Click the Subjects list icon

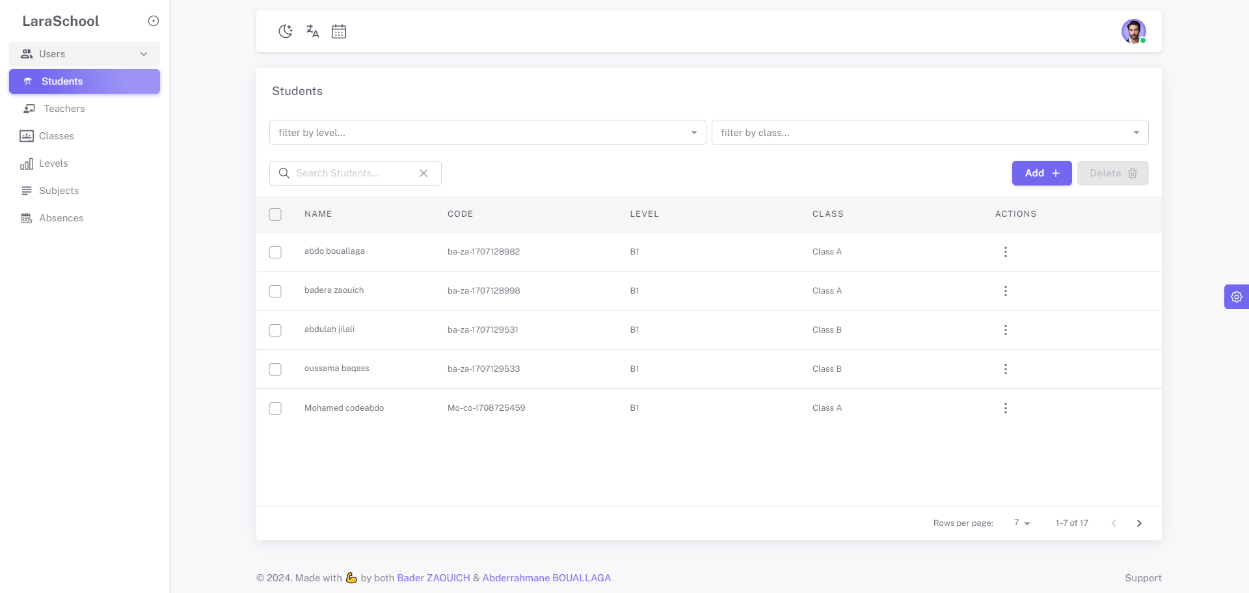click(27, 191)
